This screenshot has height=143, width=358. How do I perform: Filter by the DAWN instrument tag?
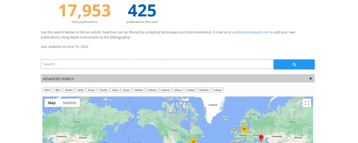[47, 90]
